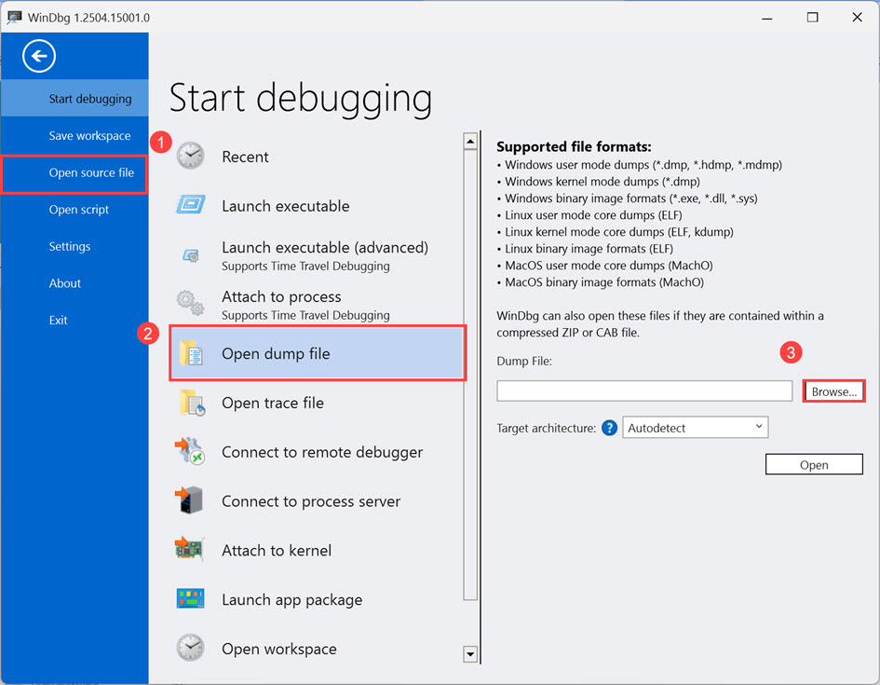Screen dimensions: 880x685
Task: Click the Connect to remote debugger icon
Action: point(190,451)
